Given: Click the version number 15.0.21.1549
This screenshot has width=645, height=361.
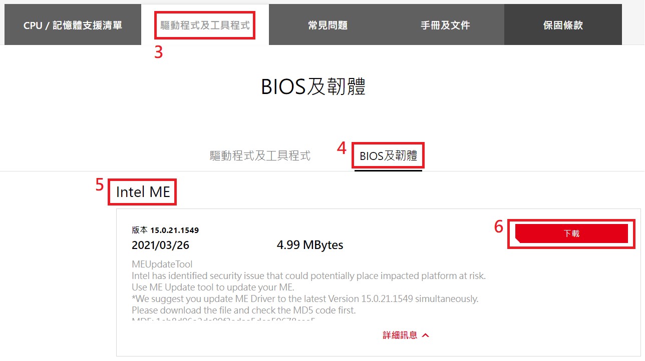Looking at the screenshot, I should pyautogui.click(x=174, y=230).
